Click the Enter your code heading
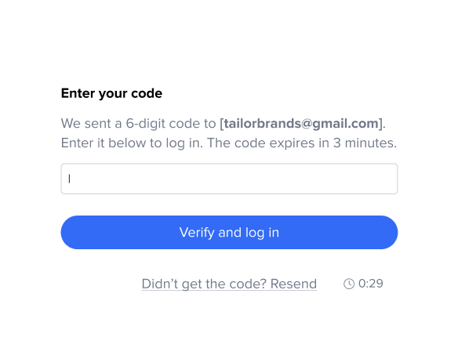Image resolution: width=458 pixels, height=337 pixels. (x=111, y=93)
